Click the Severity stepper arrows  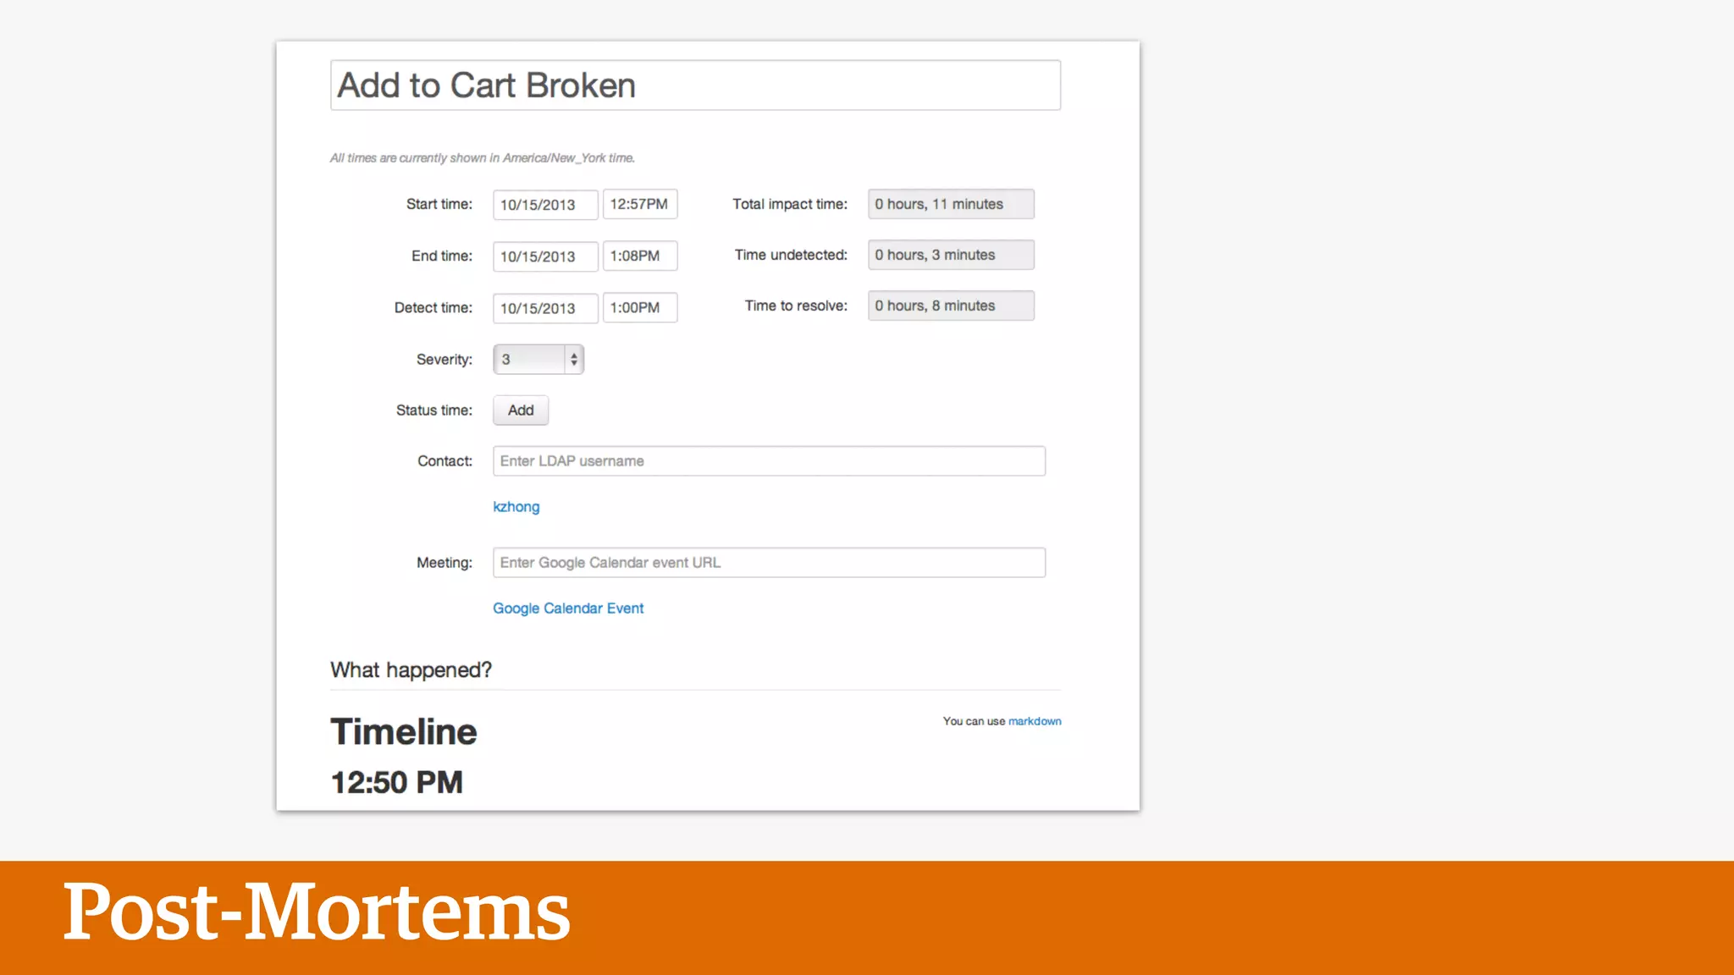pos(574,360)
